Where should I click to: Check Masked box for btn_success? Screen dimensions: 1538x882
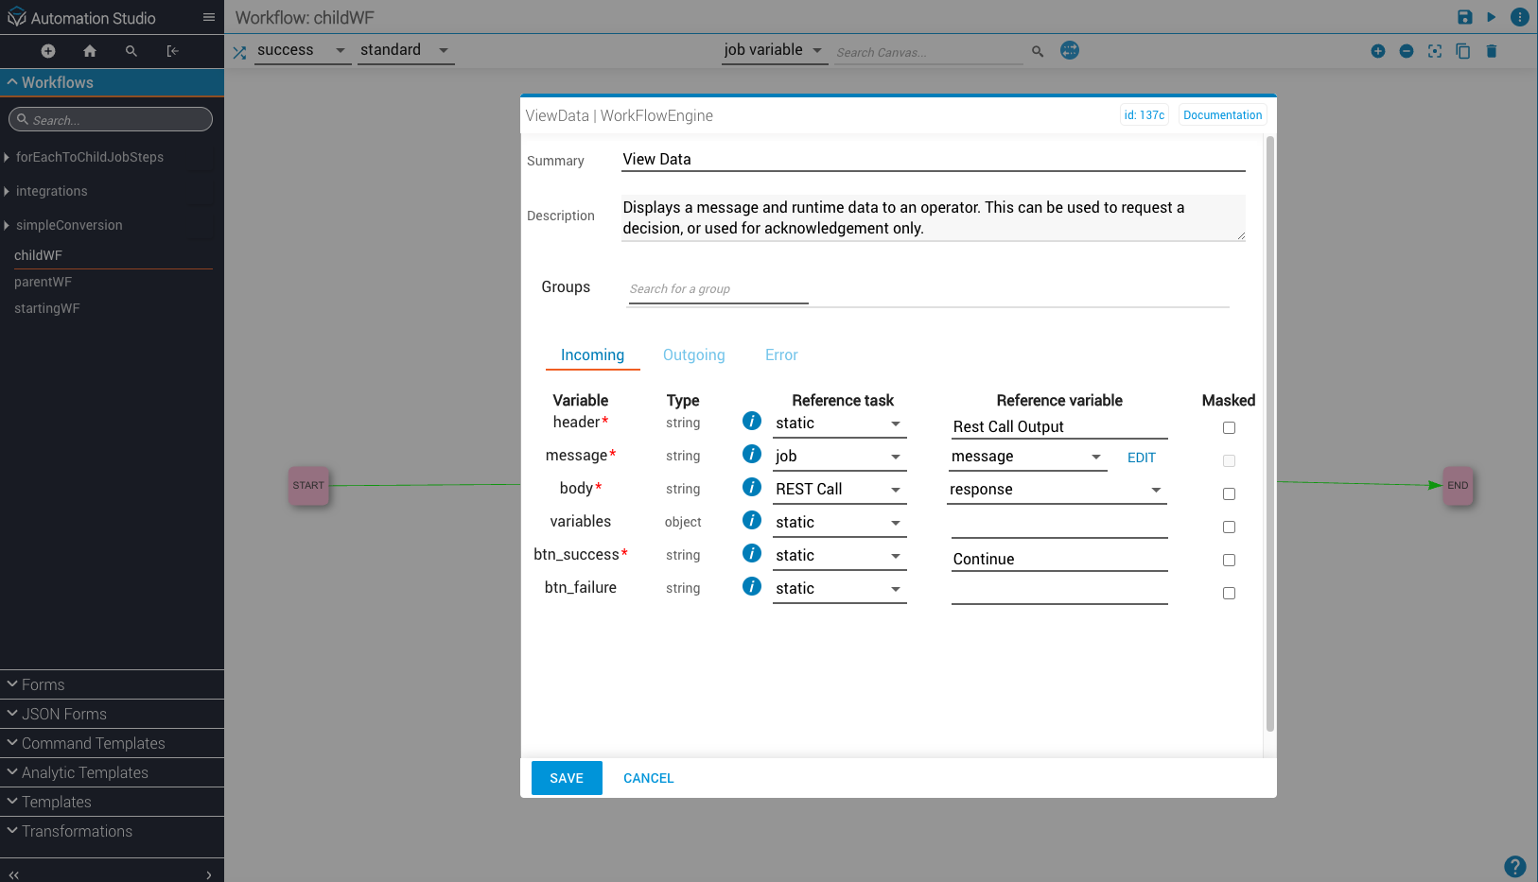pos(1229,561)
